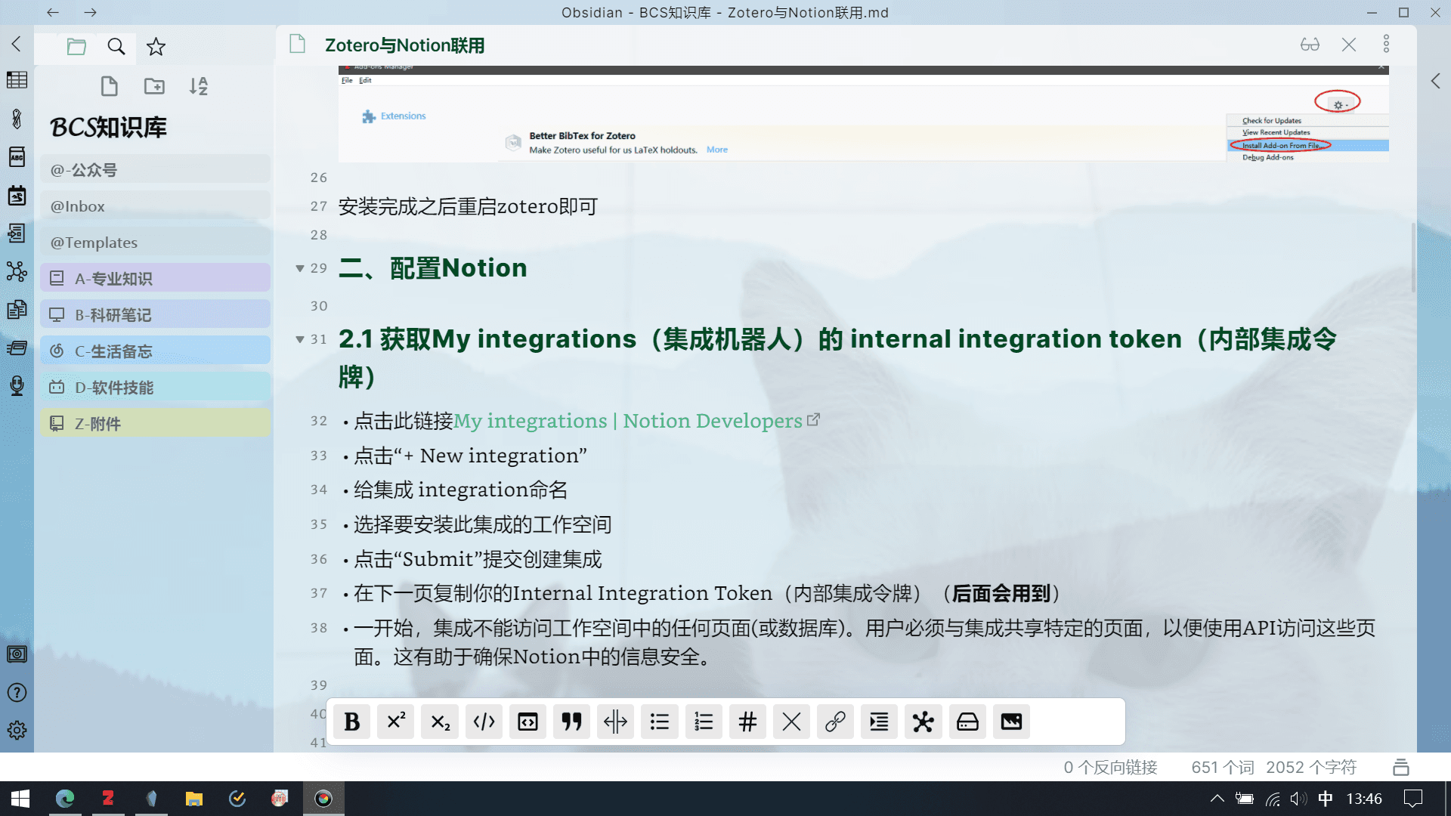Open the @Templates folder

tap(156, 243)
